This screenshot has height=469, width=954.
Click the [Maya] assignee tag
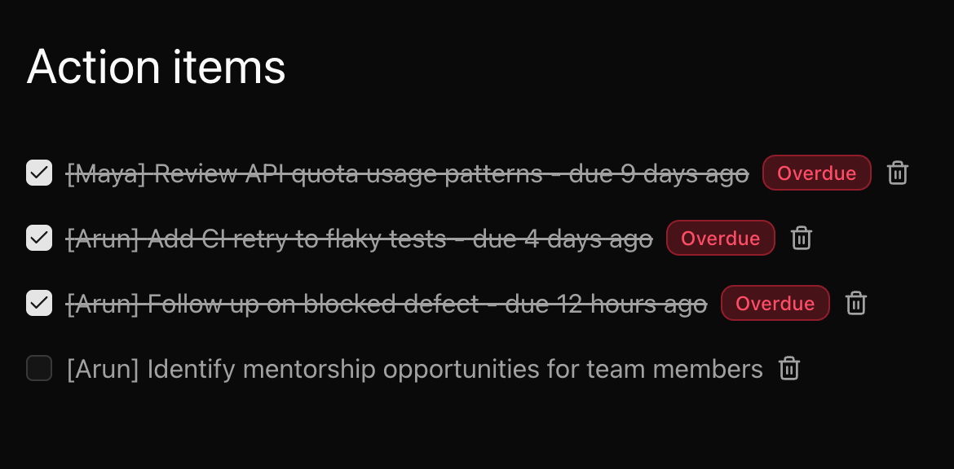pyautogui.click(x=106, y=173)
